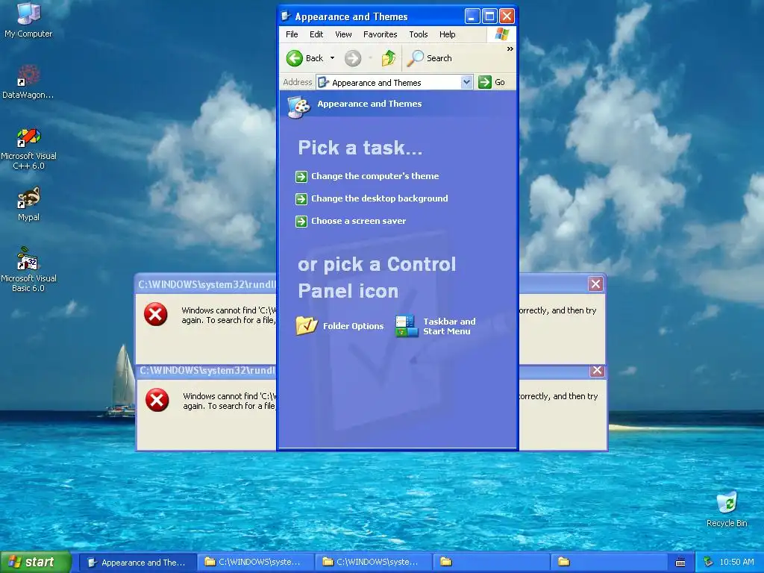Click the system tray network icon

tap(709, 563)
